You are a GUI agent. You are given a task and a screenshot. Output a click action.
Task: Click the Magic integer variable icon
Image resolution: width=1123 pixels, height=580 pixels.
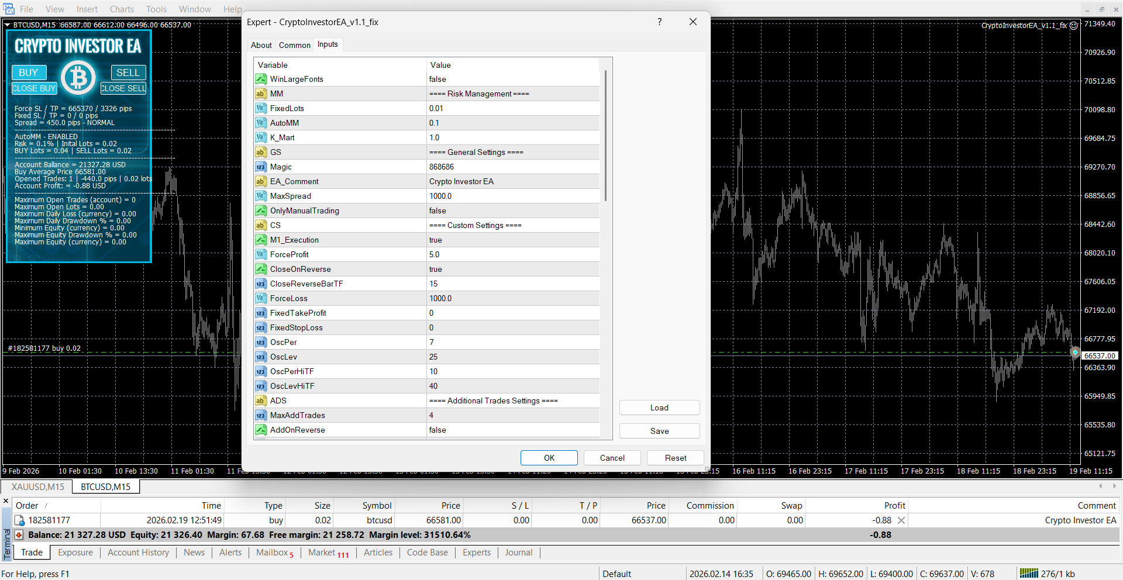point(261,167)
